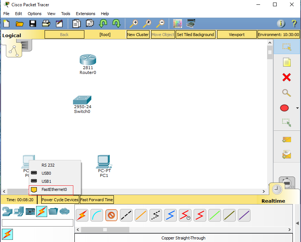Viewport: 301px width, 242px height.
Task: Click the Undo arrow in the top toolbar
Action: [103, 23]
